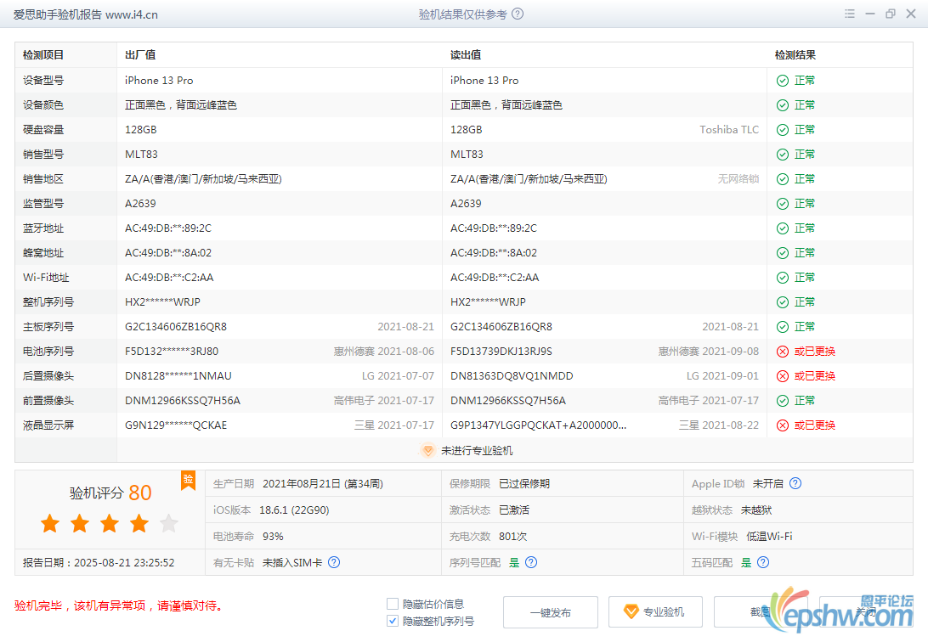Screen dimensions: 928x642
Task: Click green check icon in 监管型号 row
Action: (x=783, y=204)
